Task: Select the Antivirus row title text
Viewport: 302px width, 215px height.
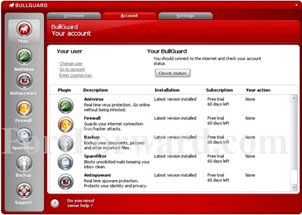Action: (94, 99)
